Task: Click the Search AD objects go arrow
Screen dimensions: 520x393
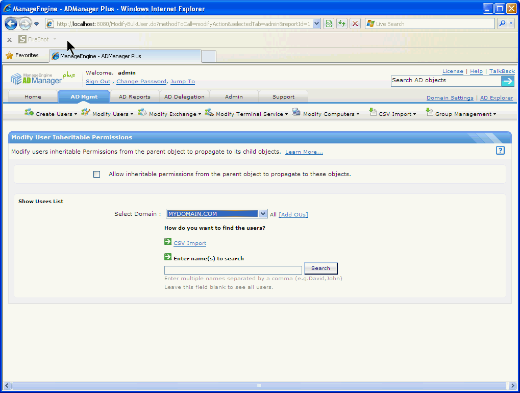Action: pos(507,81)
